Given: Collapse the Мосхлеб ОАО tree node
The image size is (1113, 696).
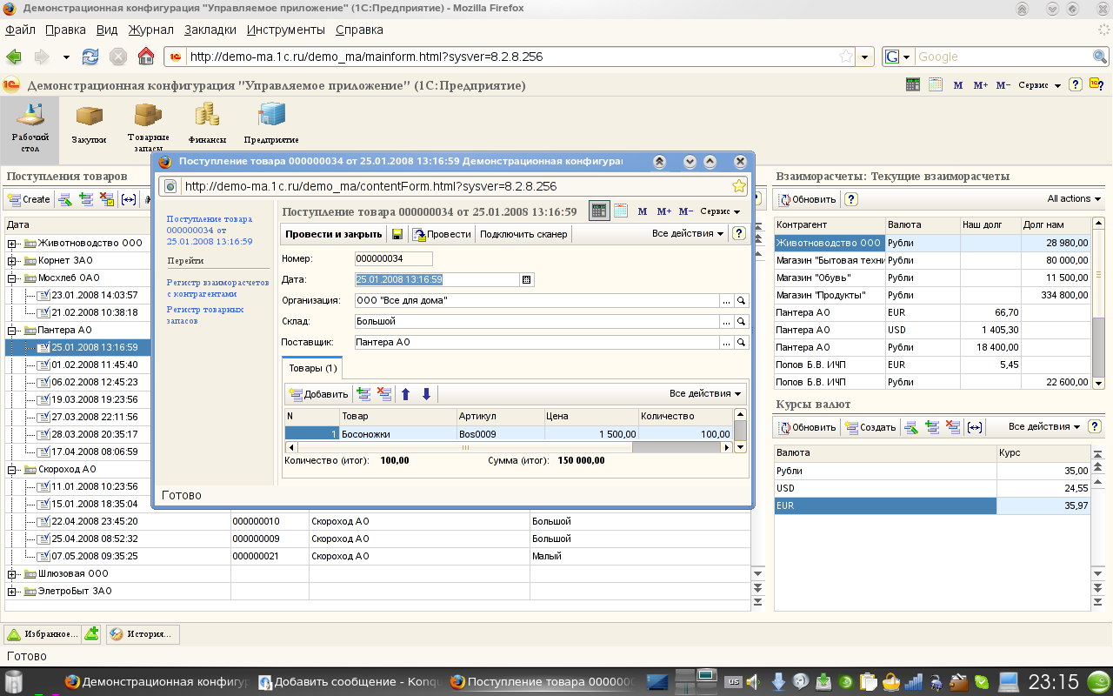Looking at the screenshot, I should pyautogui.click(x=12, y=278).
